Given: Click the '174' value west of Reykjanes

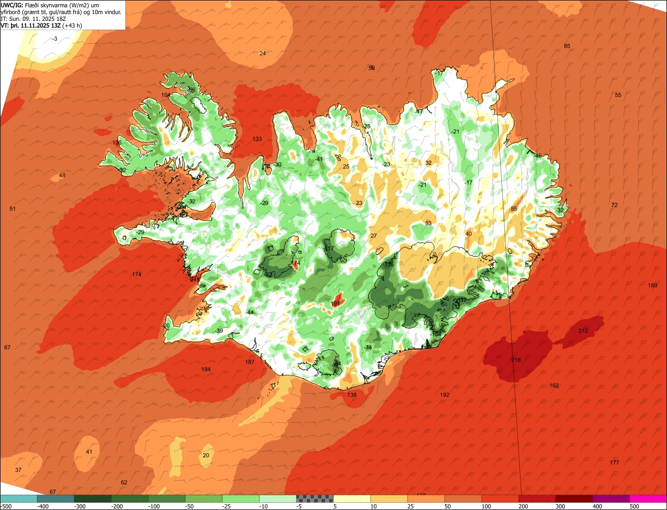Looking at the screenshot, I should coord(137,274).
